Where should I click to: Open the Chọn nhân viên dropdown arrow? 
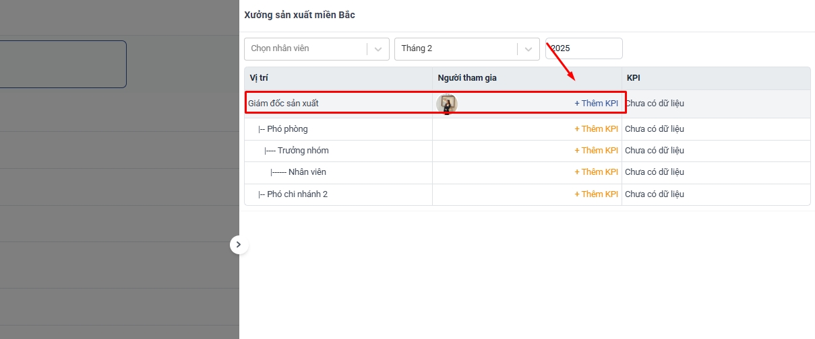[378, 48]
